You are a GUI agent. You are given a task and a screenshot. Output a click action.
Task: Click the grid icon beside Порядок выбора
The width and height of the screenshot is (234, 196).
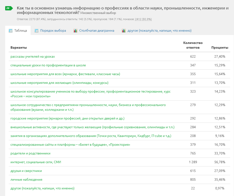(x=37, y=31)
